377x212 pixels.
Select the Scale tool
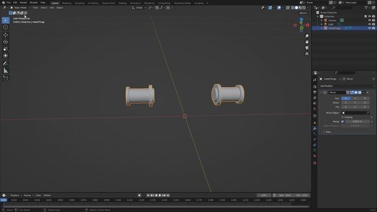(x=5, y=49)
